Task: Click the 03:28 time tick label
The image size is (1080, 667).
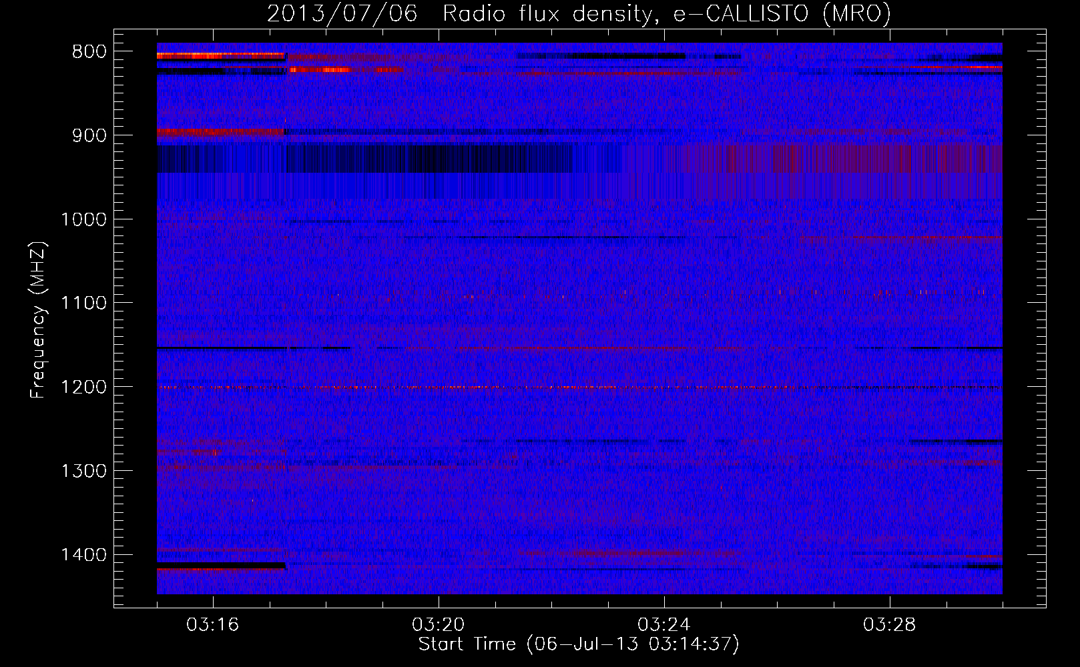Action: 890,625
